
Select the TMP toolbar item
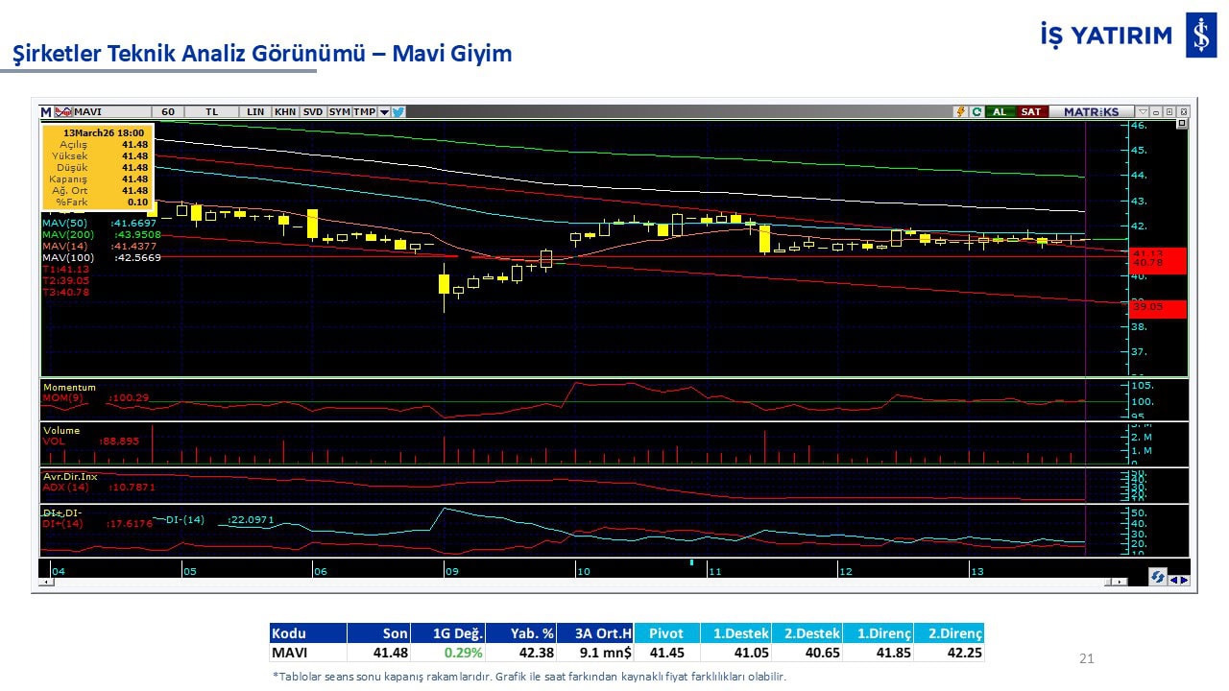coord(364,112)
